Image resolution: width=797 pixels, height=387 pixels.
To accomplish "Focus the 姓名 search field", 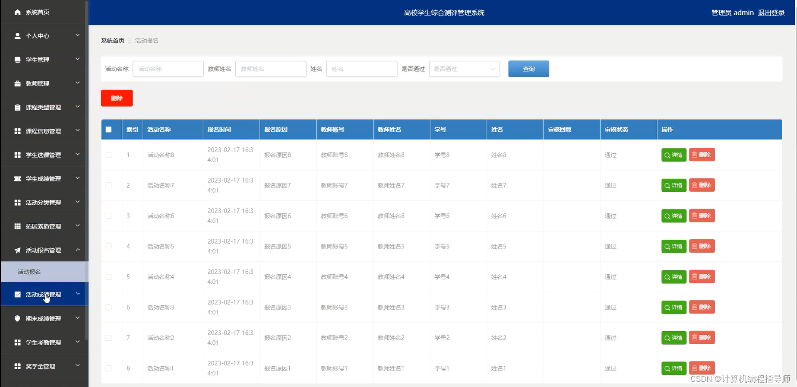I will coord(362,69).
